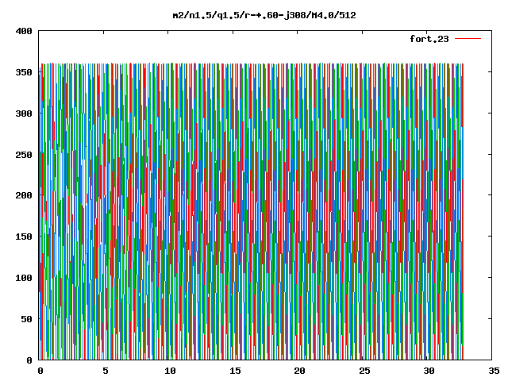The height and width of the screenshot is (381, 508).
Task: Click y-axis label 350
Action: (x=24, y=72)
